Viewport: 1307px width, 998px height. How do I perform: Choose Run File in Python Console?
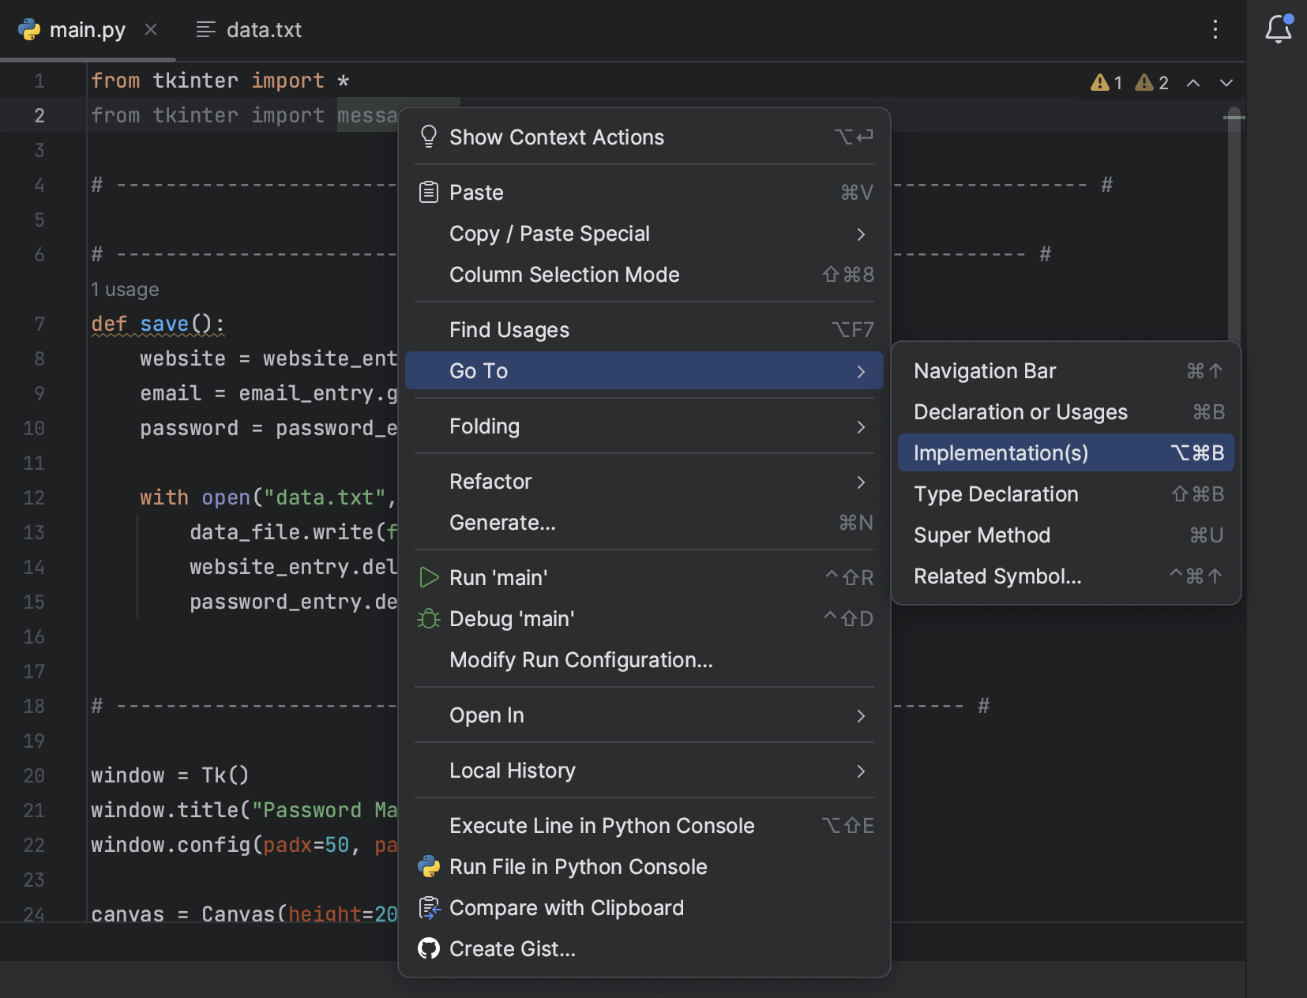click(x=644, y=866)
